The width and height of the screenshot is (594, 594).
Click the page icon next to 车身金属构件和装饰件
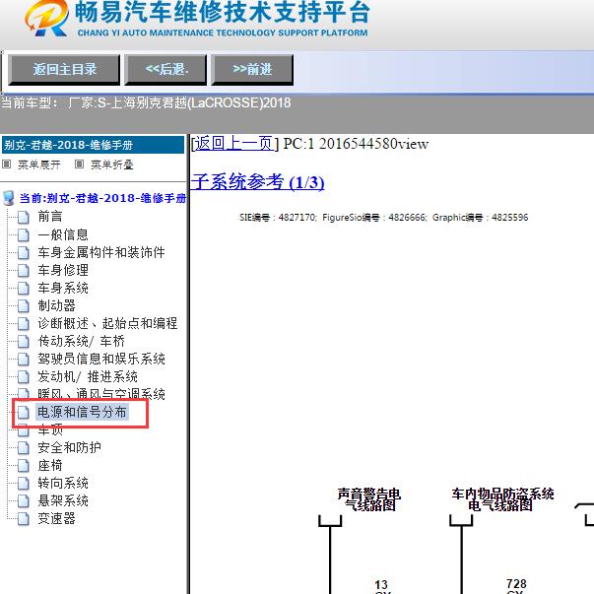(23, 253)
